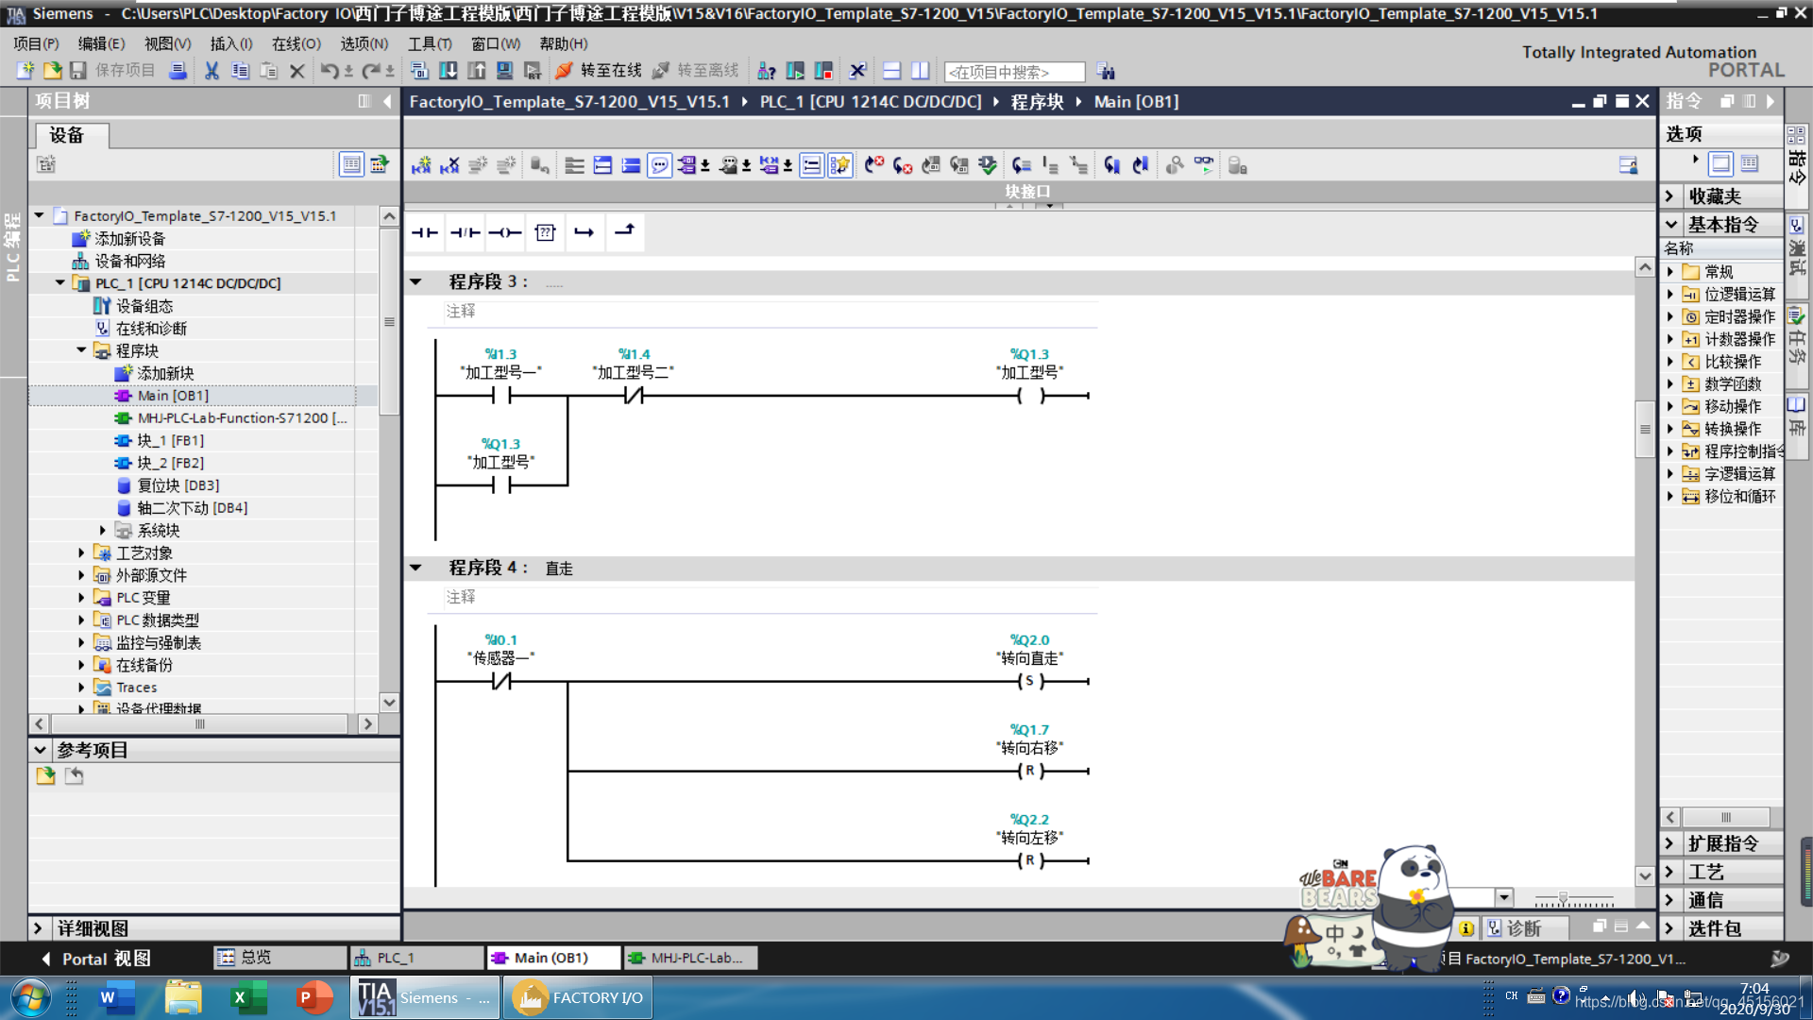Click the insert network icon
Viewport: 1813px width, 1020px height.
421,166
